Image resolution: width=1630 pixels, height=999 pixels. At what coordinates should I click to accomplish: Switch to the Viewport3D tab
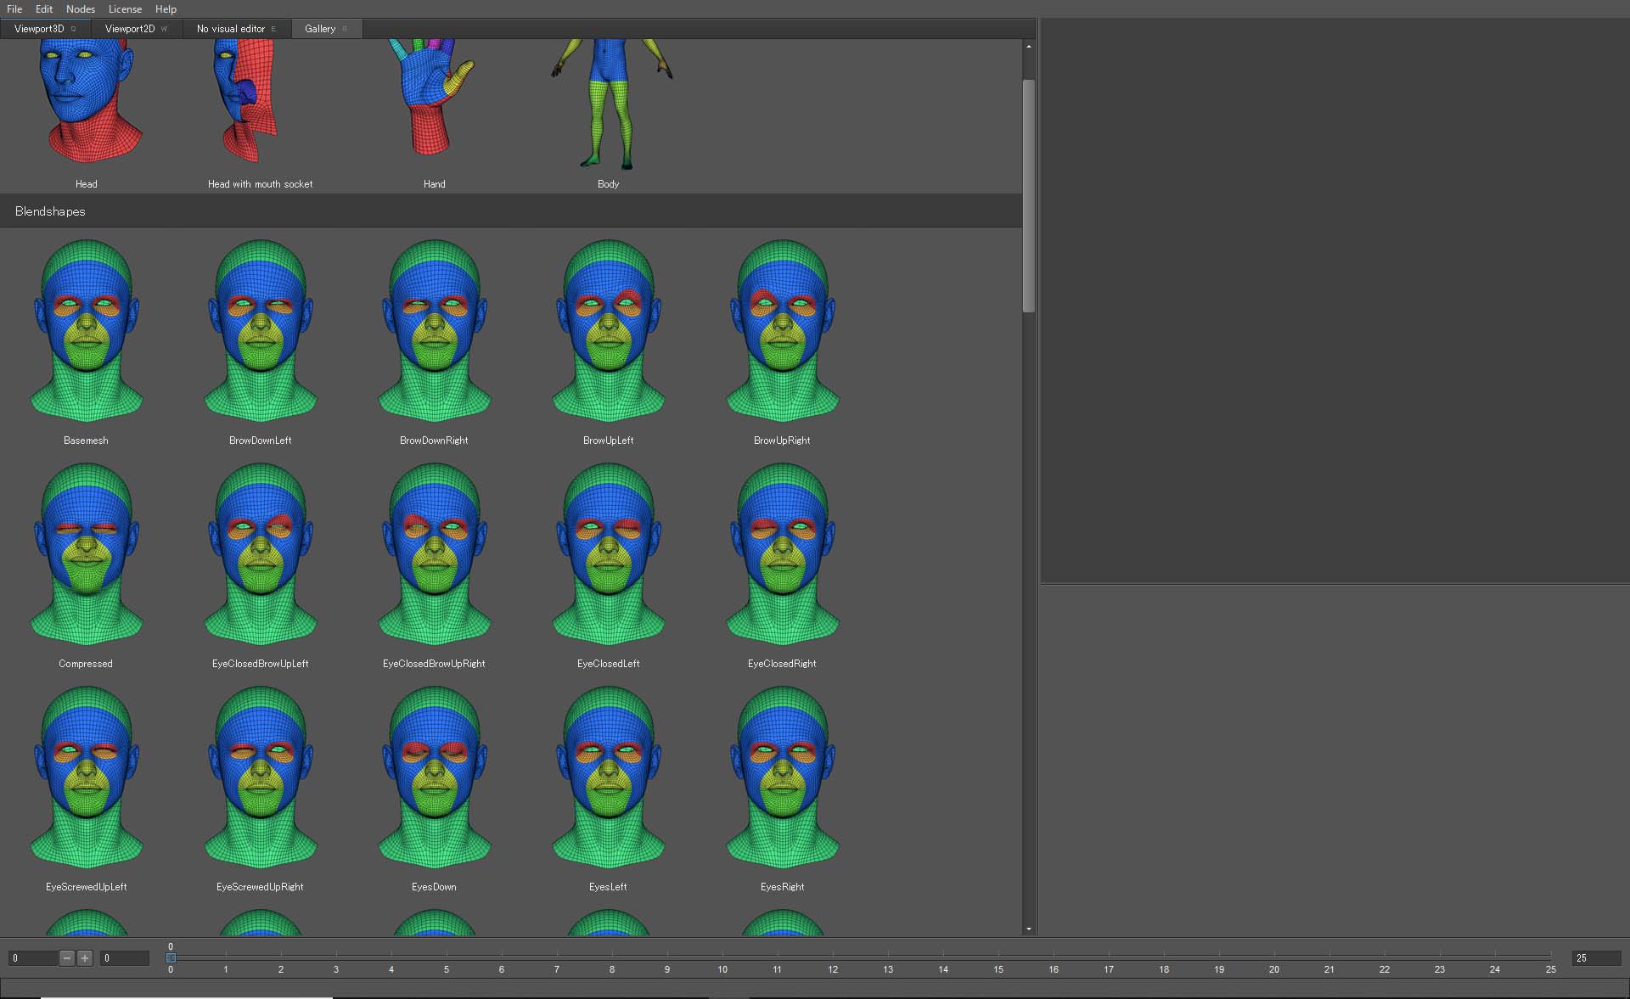coord(45,29)
